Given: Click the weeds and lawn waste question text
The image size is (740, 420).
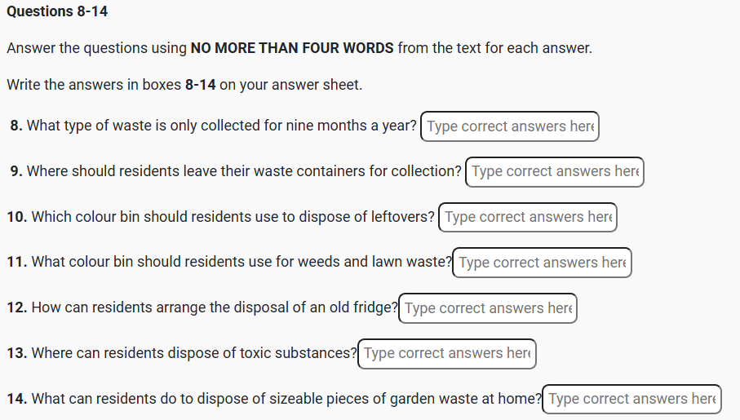Looking at the screenshot, I should tap(241, 263).
